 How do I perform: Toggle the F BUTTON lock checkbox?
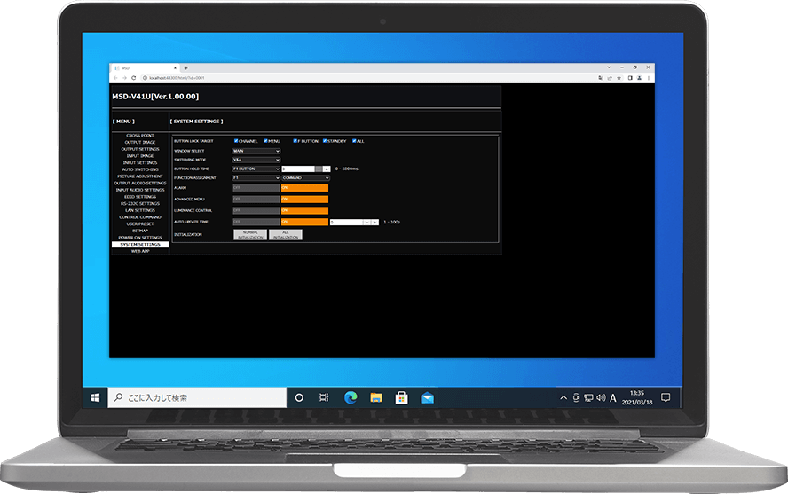(x=295, y=141)
